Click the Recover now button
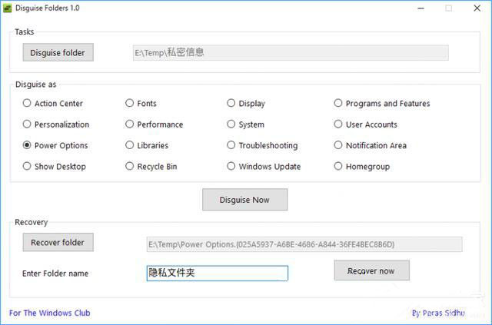This screenshot has width=492, height=325. 371,270
